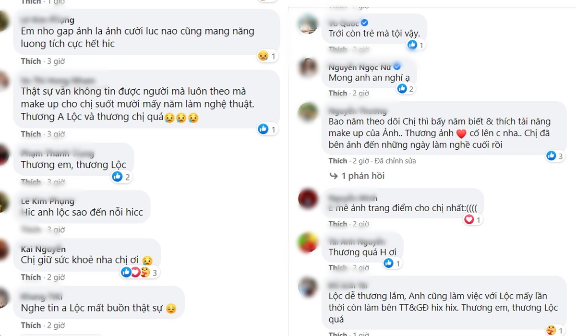
Task: Click like icon on "Mong anh an nghỉ" comment
Action: pos(402,88)
